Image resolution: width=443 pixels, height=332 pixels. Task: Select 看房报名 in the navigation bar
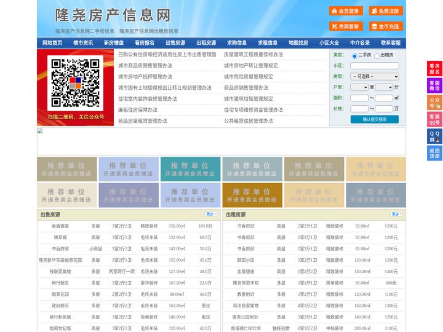click(x=145, y=43)
